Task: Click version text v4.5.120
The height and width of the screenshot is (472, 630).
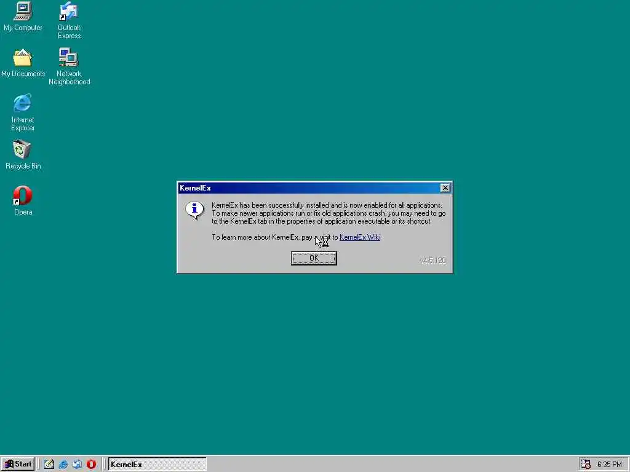Action: click(433, 261)
